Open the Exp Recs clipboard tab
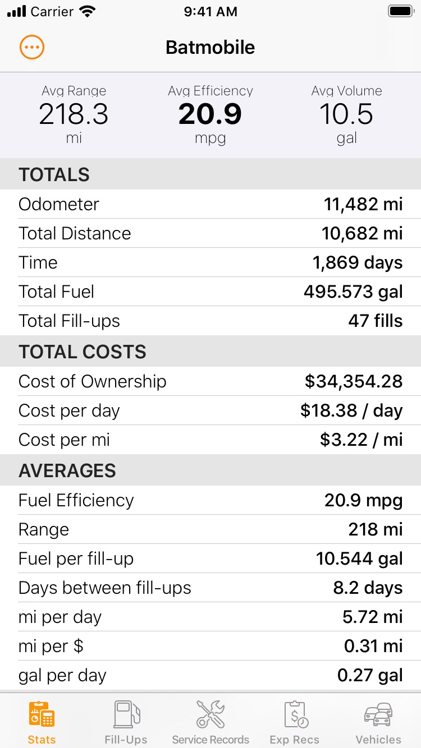Screen dimensions: 421x748 point(294,715)
